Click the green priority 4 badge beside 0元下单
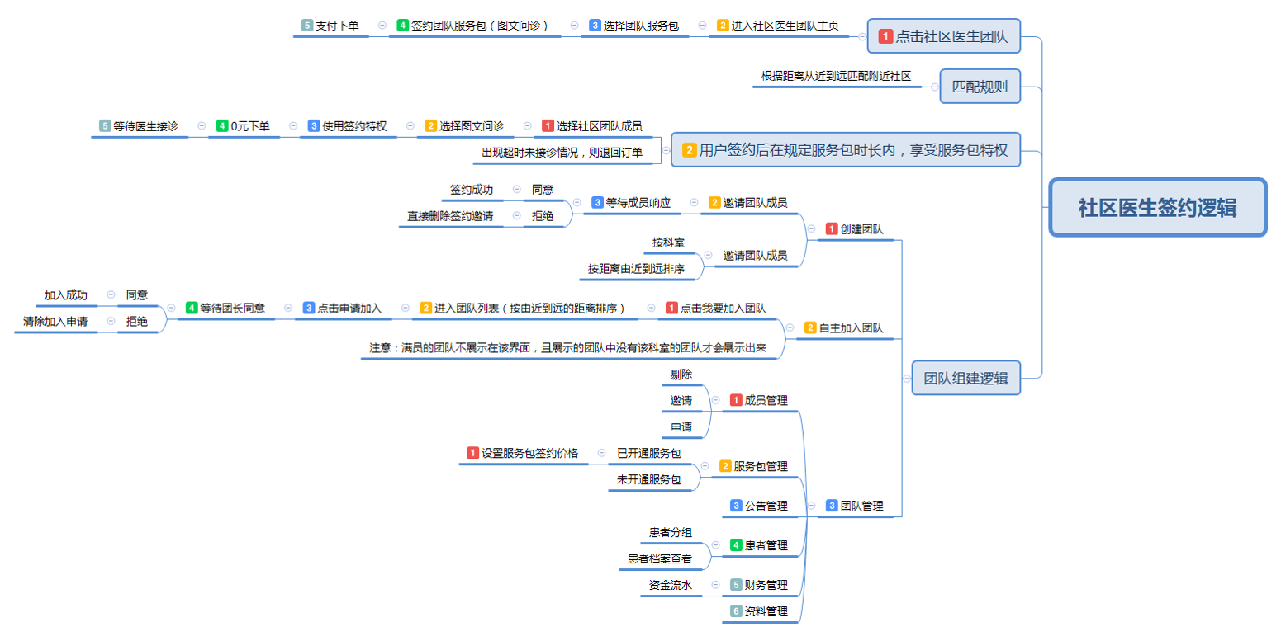This screenshot has height=636, width=1281. (x=222, y=126)
